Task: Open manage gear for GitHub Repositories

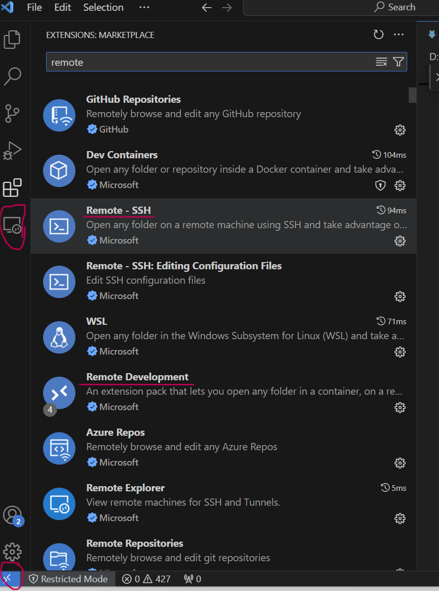Action: 400,130
